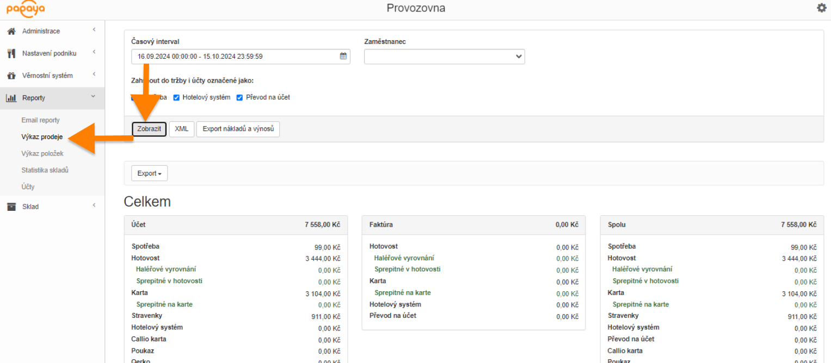This screenshot has height=363, width=831.
Task: Collapse the Reporty menu chevron
Action: coord(93,97)
